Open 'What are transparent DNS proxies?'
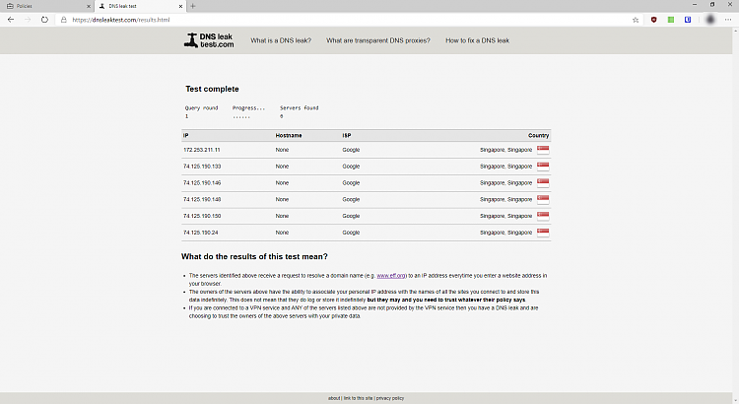 378,40
